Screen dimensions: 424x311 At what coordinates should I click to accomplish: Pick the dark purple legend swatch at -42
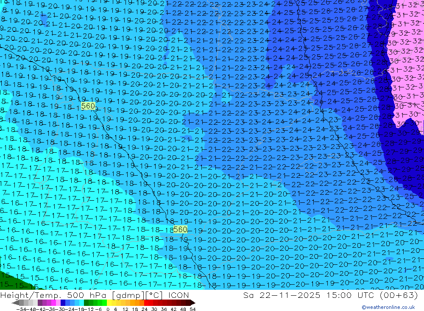click(x=40, y=303)
